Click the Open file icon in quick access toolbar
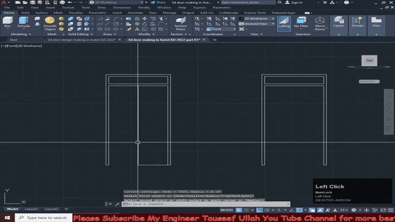 pos(25,2)
